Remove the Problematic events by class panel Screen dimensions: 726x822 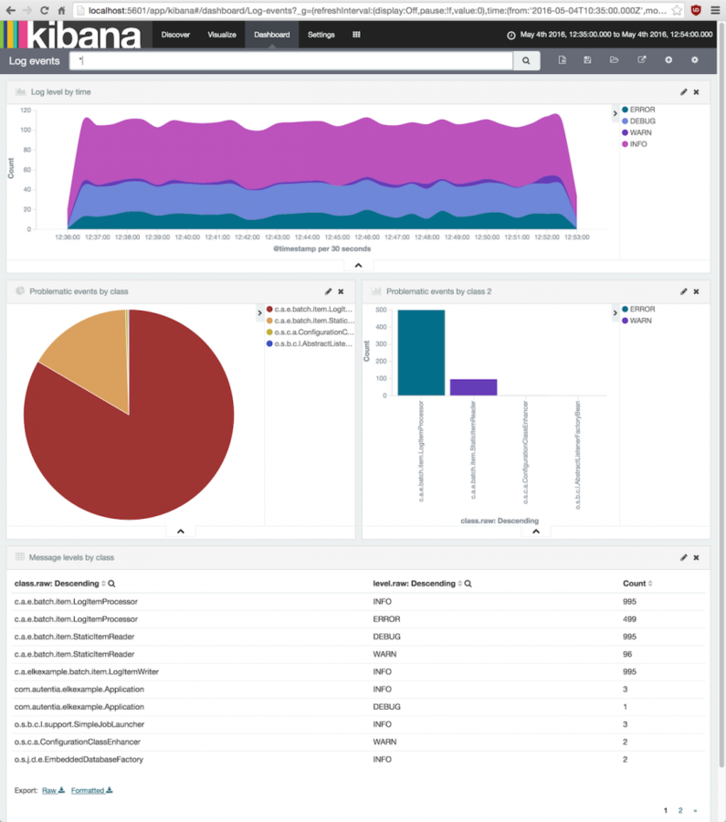[341, 291]
